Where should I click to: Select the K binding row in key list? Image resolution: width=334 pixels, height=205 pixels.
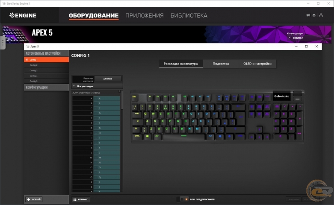click(x=96, y=148)
